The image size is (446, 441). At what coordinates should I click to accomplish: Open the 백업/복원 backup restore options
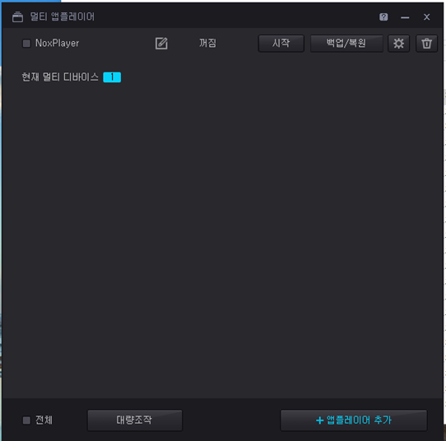[x=346, y=44]
